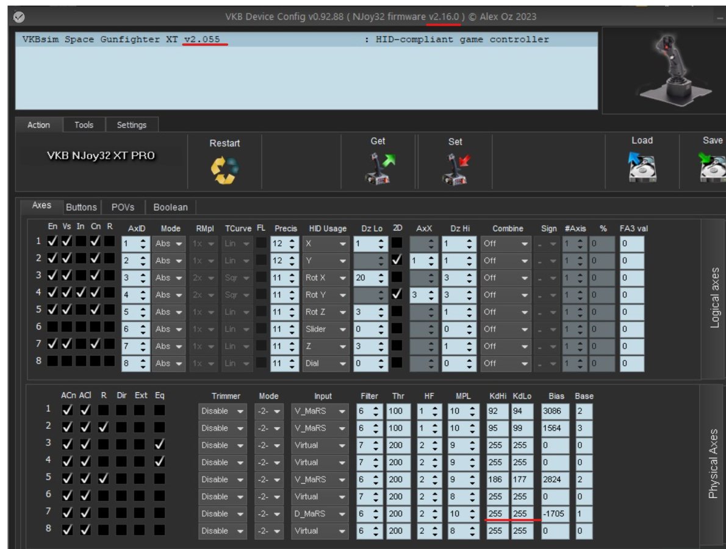Expand the Combine dropdown for logical axis 1
This screenshot has width=726, height=549.
pos(506,243)
